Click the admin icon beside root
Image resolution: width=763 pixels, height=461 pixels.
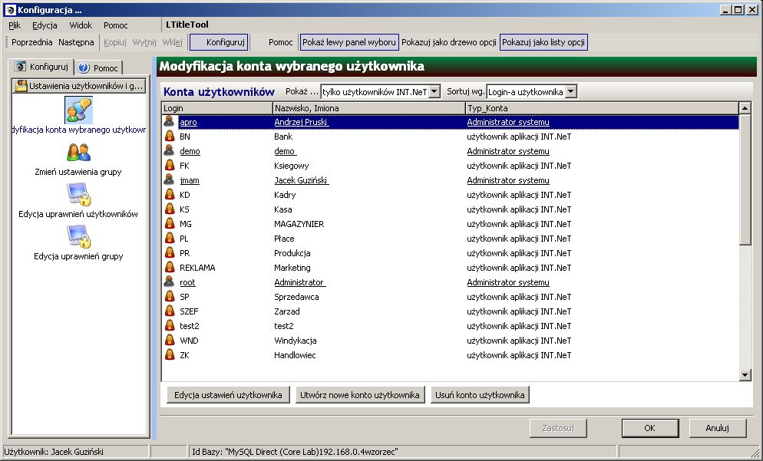tap(170, 282)
